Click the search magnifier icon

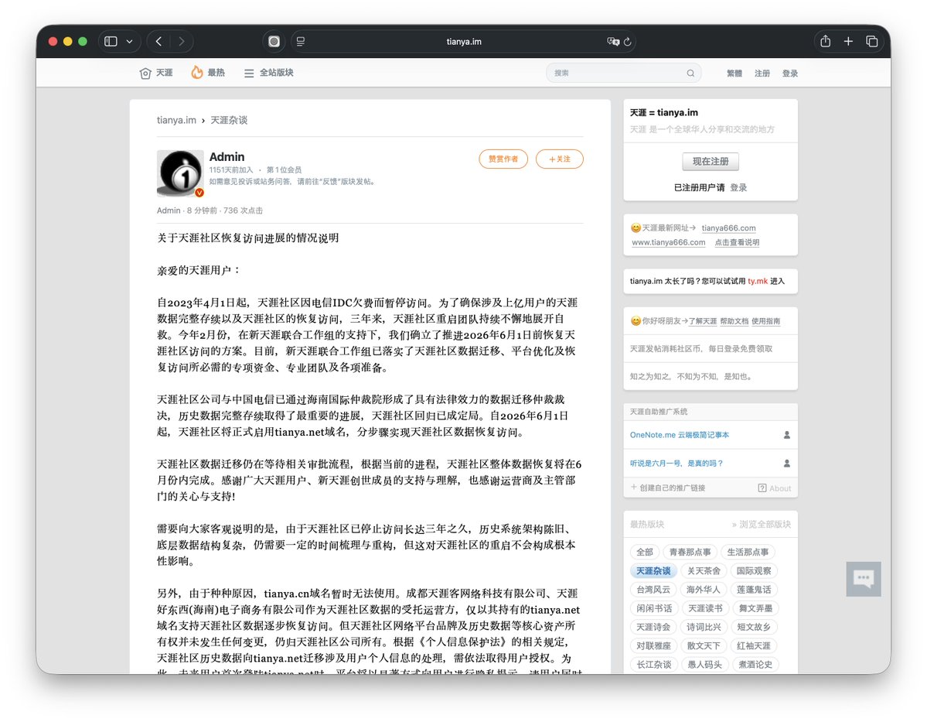[690, 74]
